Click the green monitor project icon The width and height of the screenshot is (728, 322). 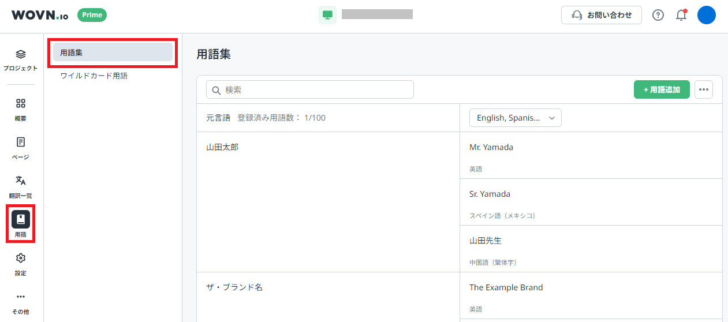click(x=327, y=15)
